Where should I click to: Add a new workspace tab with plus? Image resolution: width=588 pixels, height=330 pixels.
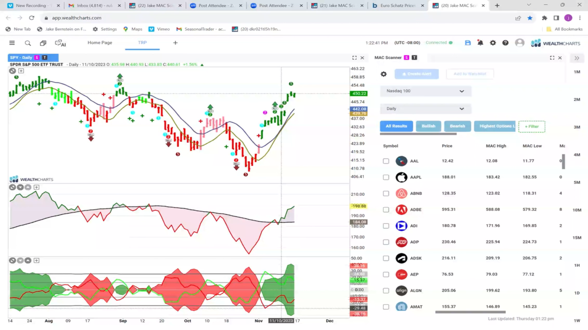click(x=175, y=43)
